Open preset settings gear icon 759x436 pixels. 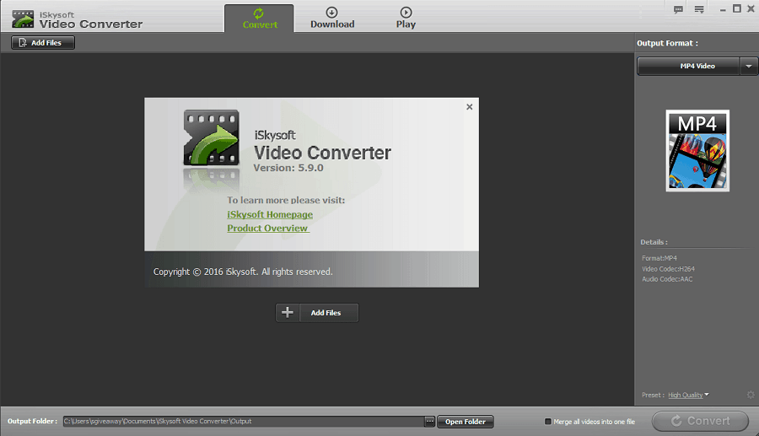pyautogui.click(x=751, y=395)
